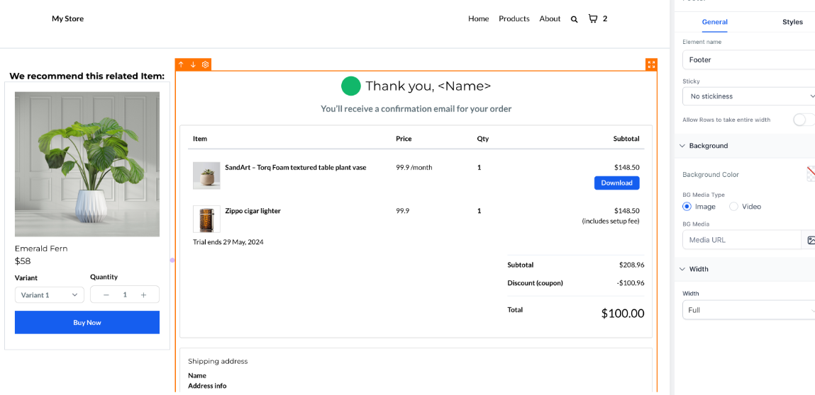This screenshot has height=395, width=815.
Task: Click the Background Color swatch
Action: [x=811, y=174]
